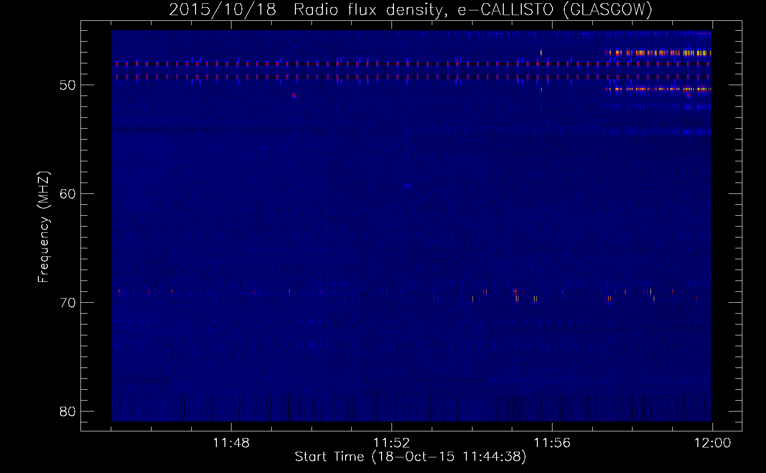The height and width of the screenshot is (473, 766).
Task: Click the 11:48 time tick label
Action: click(x=231, y=443)
